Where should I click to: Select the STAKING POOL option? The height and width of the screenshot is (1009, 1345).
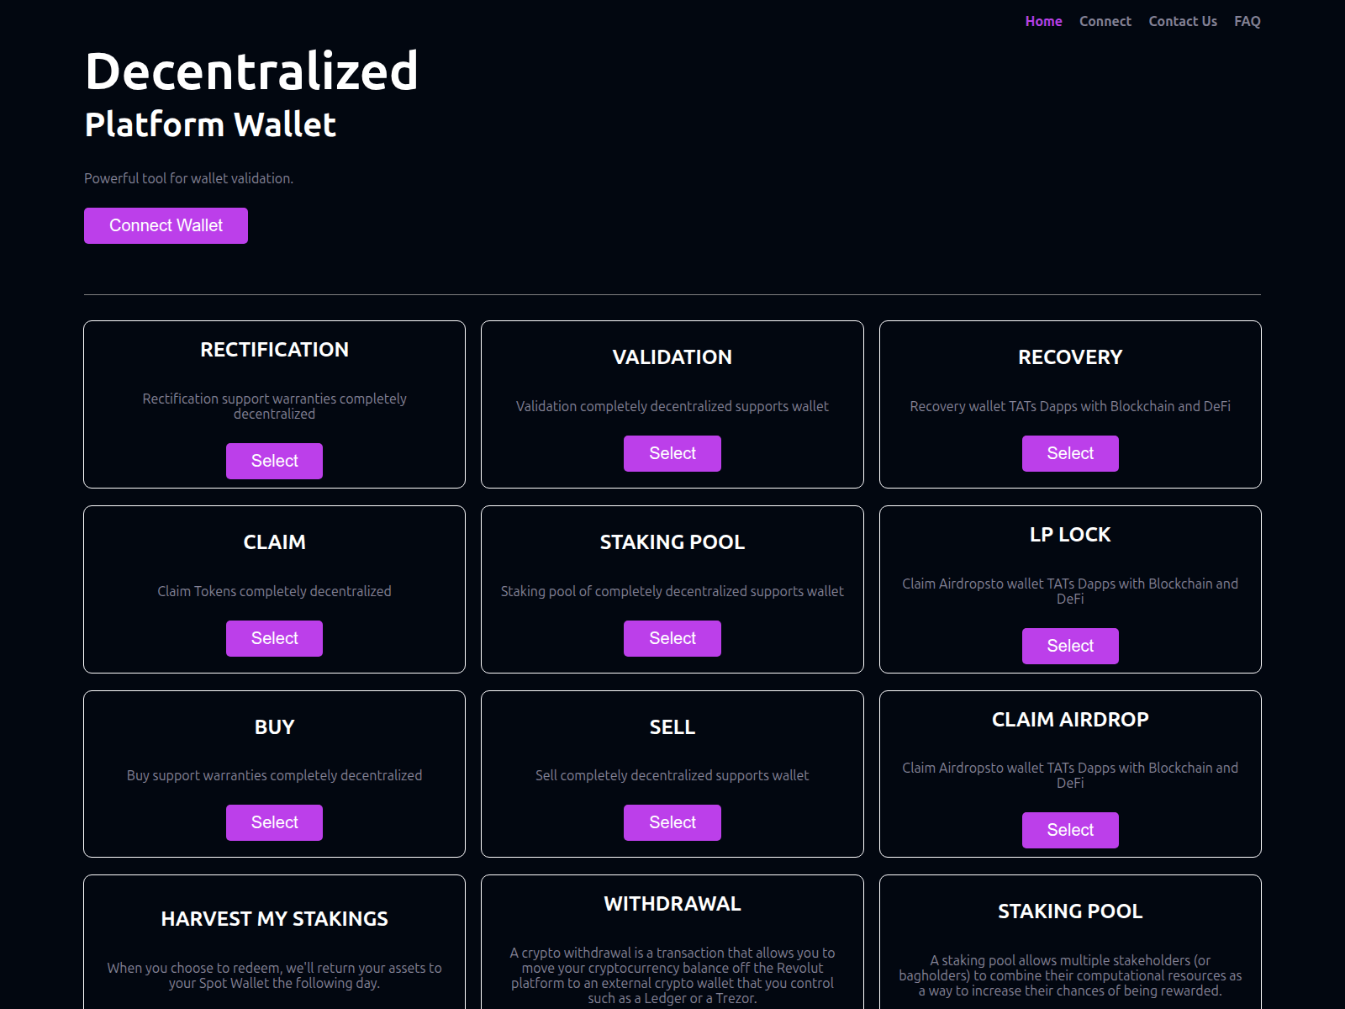coord(672,638)
